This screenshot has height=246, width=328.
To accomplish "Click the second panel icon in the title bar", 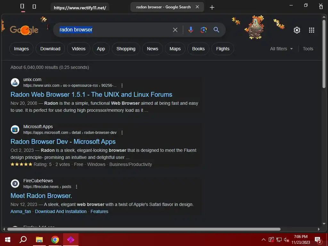I will [x=34, y=7].
